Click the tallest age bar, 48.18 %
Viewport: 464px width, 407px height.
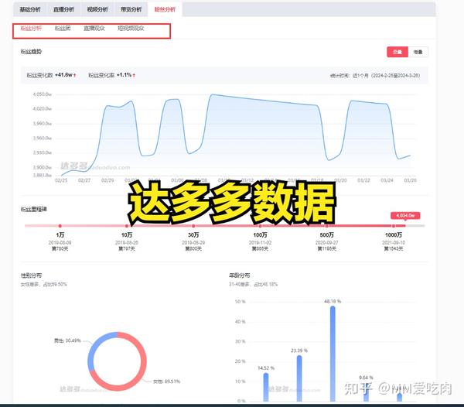coord(333,354)
